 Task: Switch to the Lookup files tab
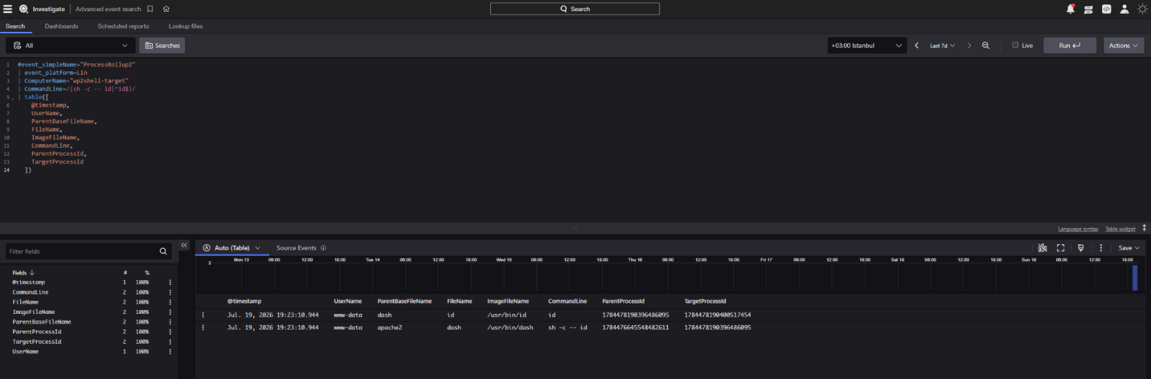(186, 27)
